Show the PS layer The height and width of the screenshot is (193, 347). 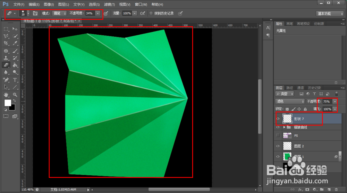coord(278,135)
